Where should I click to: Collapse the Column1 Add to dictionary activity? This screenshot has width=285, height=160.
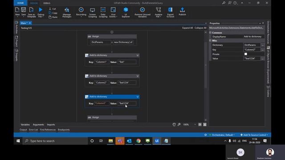coord(138,55)
